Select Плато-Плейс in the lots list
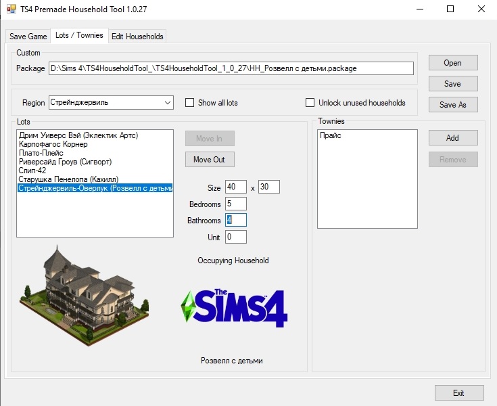 tap(41, 154)
